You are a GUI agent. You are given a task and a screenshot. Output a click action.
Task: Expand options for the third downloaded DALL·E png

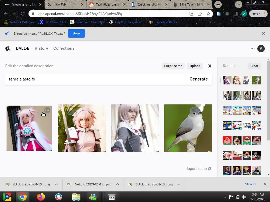(x=179, y=184)
